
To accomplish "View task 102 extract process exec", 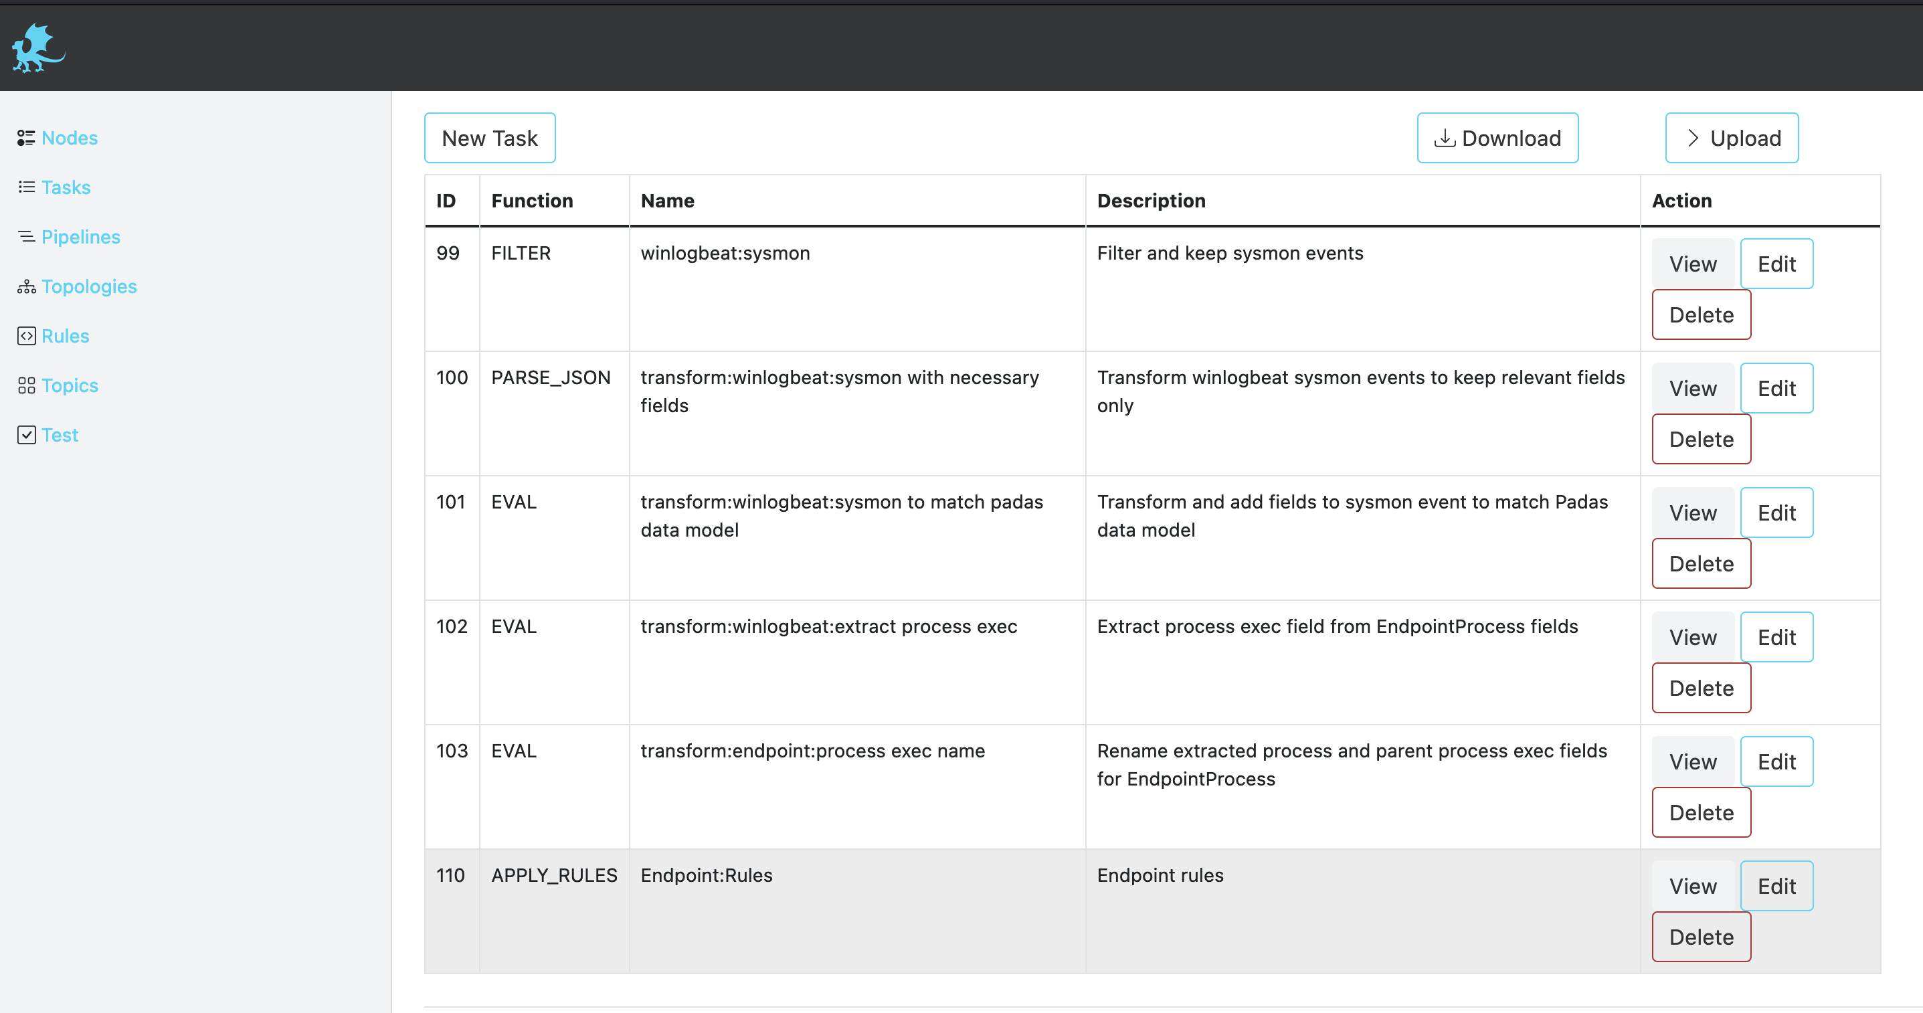I will pos(1692,638).
